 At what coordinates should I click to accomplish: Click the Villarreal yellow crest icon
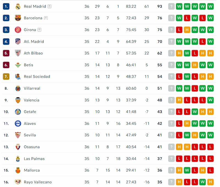click(x=18, y=88)
